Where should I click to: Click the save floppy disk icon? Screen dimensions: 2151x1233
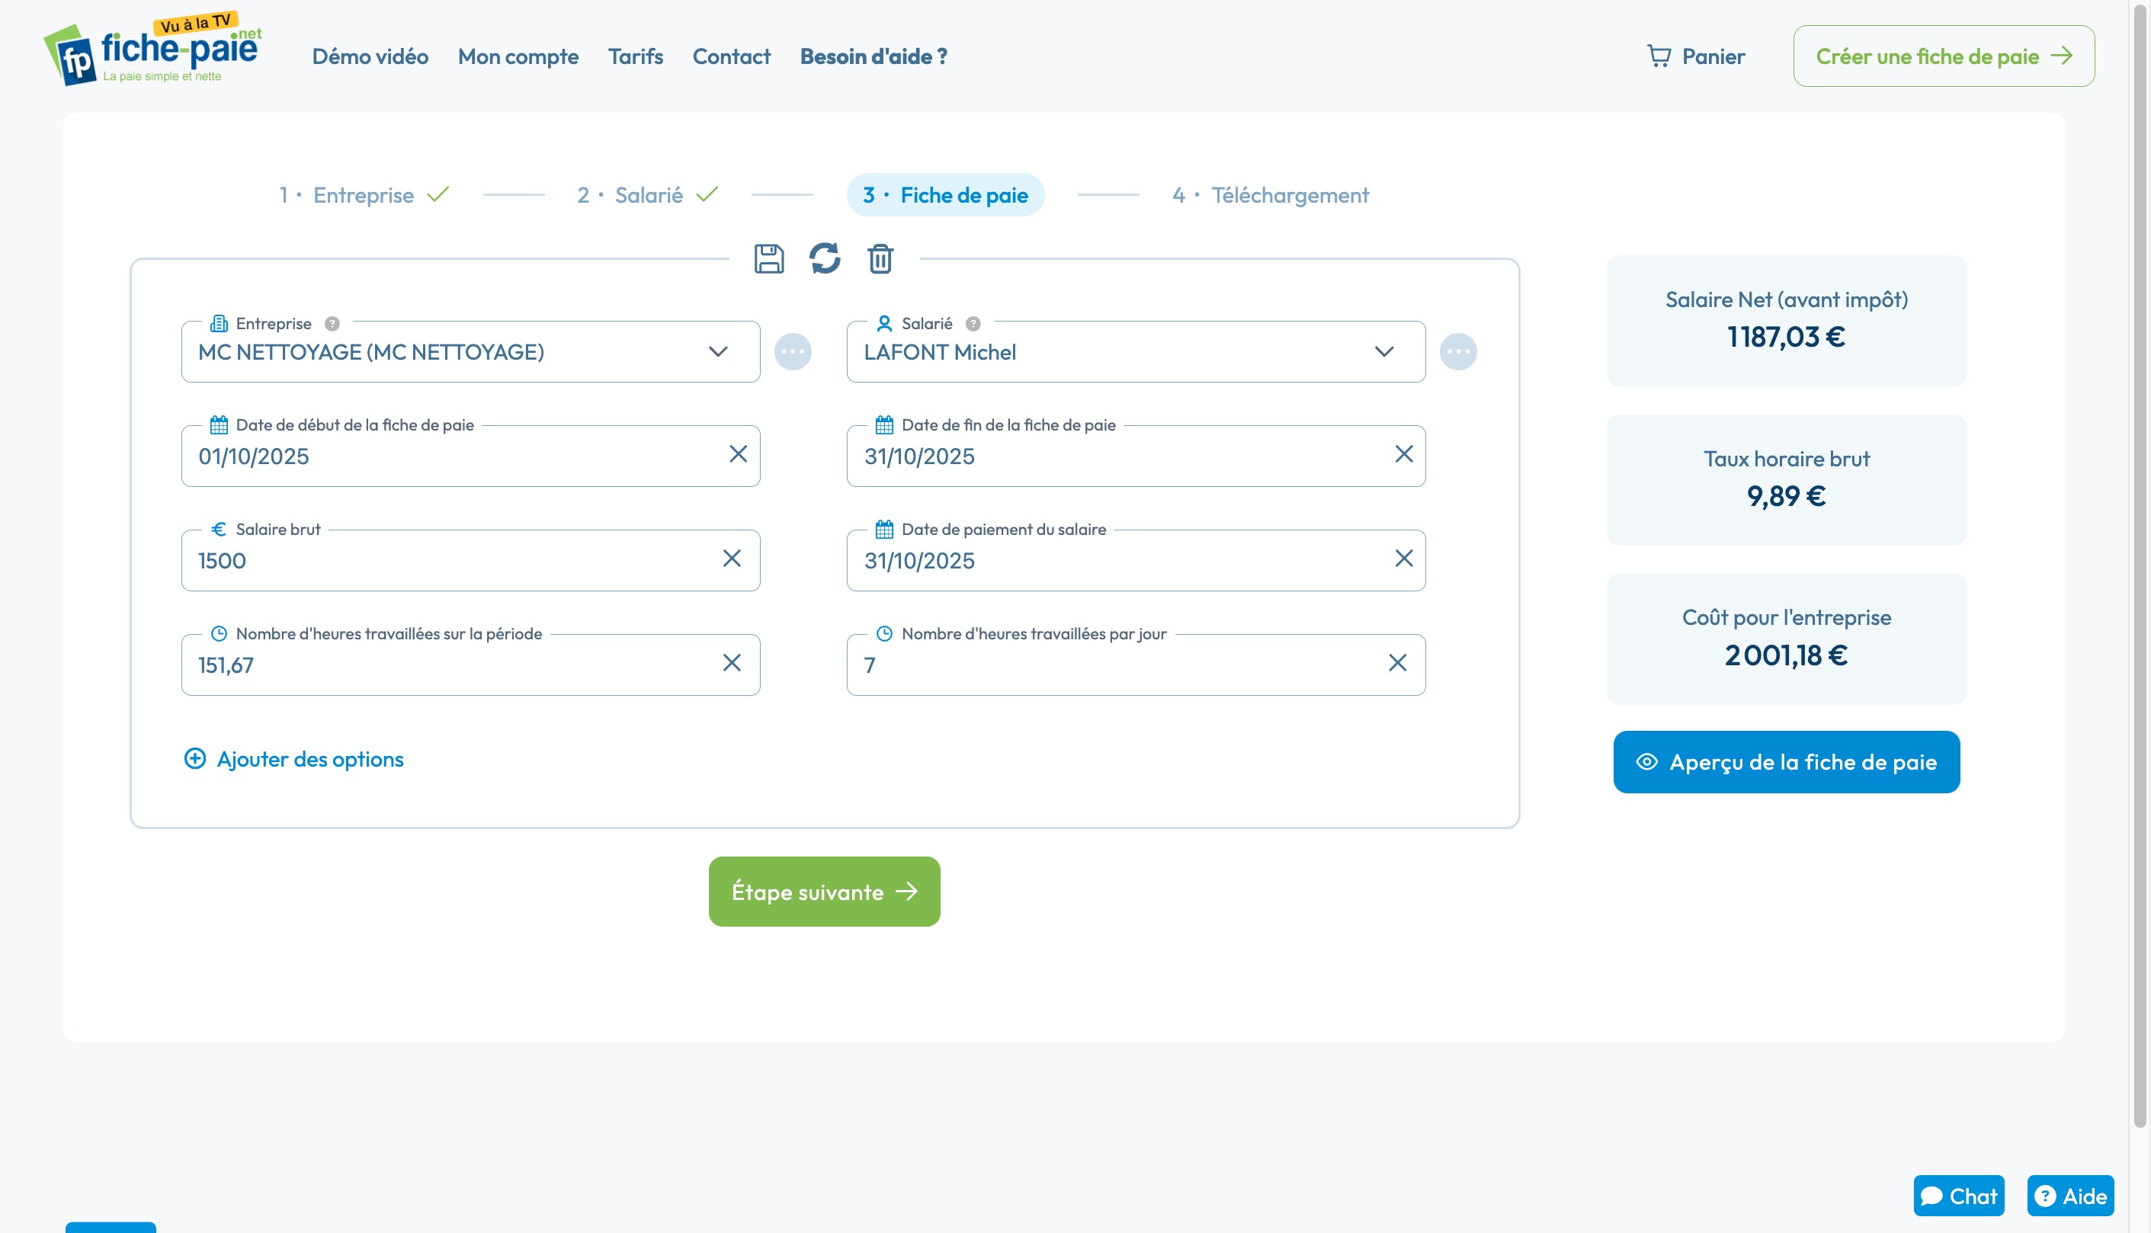[768, 258]
